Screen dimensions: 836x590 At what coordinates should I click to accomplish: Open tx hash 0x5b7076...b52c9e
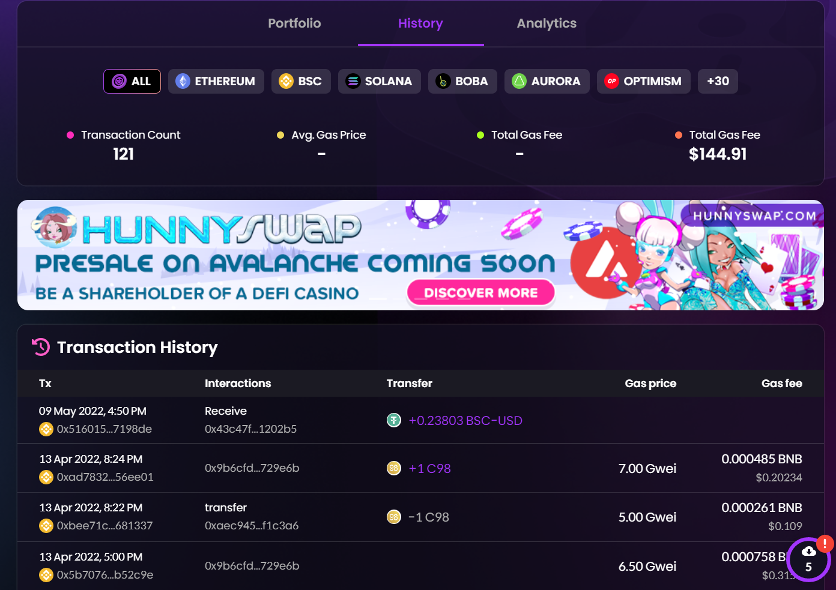click(105, 575)
